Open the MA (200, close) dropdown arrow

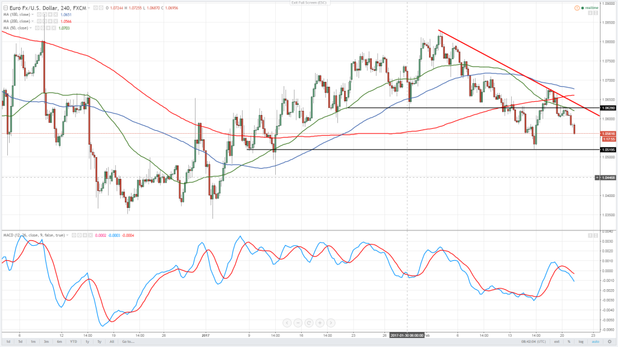[x=33, y=21]
